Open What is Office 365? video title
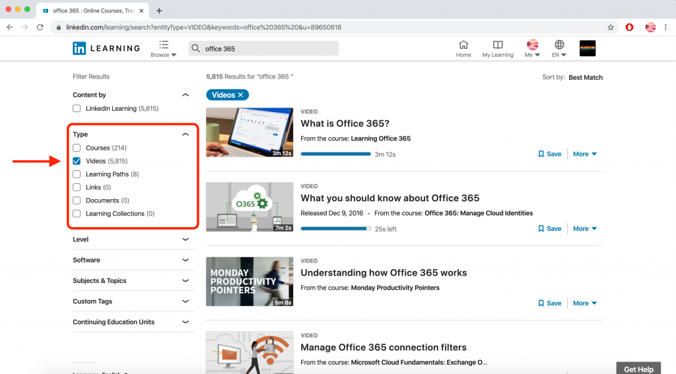Image resolution: width=676 pixels, height=374 pixels. point(345,123)
